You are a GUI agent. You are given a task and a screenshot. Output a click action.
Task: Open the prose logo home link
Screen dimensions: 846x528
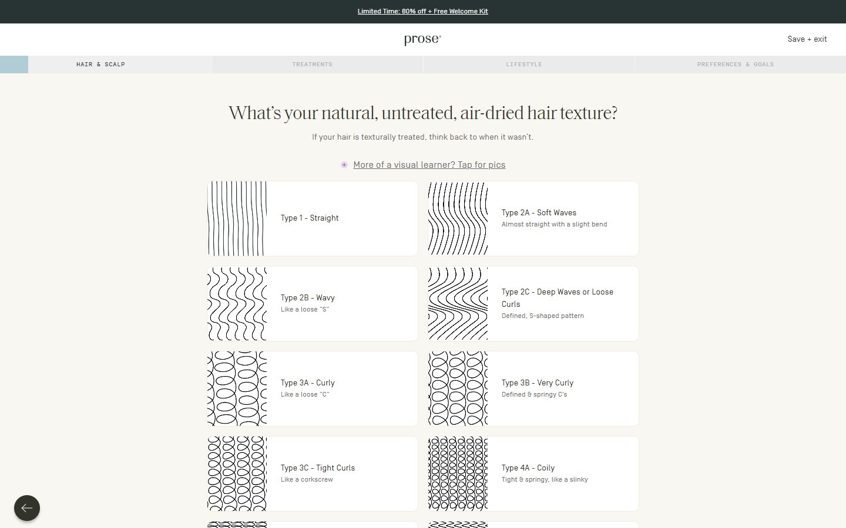tap(422, 39)
